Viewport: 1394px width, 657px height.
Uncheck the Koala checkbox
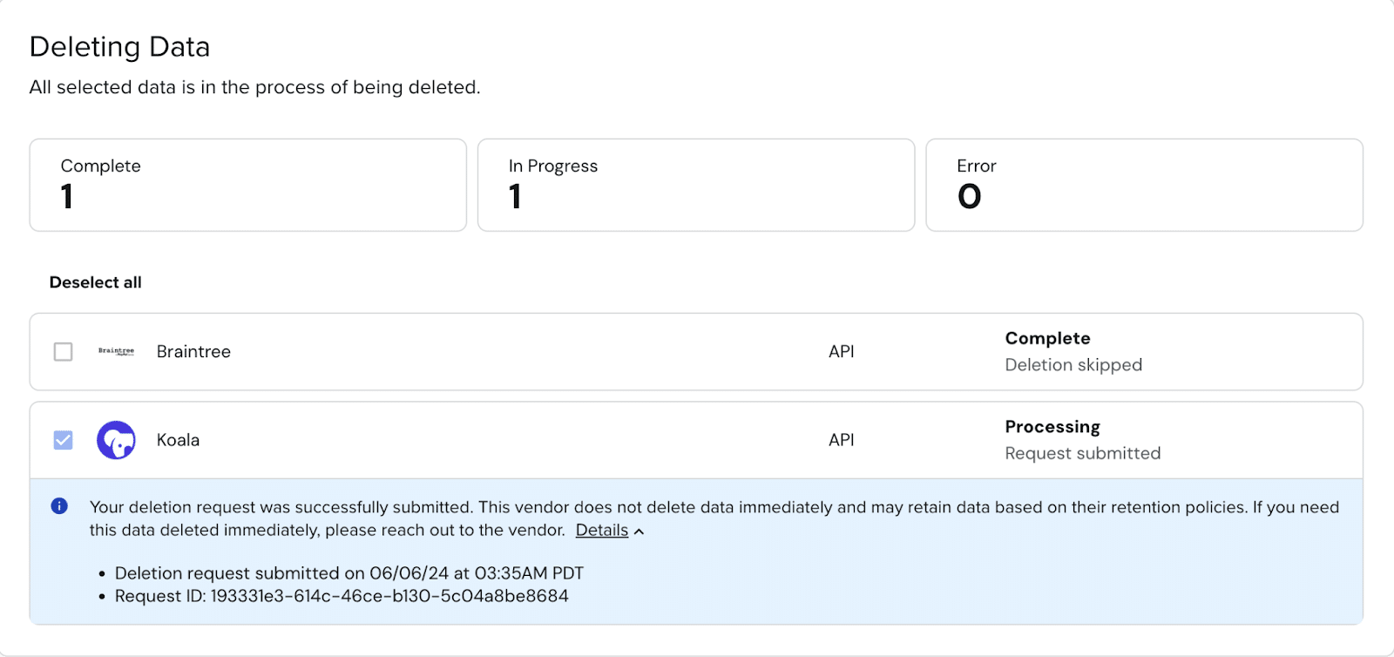[x=63, y=440]
